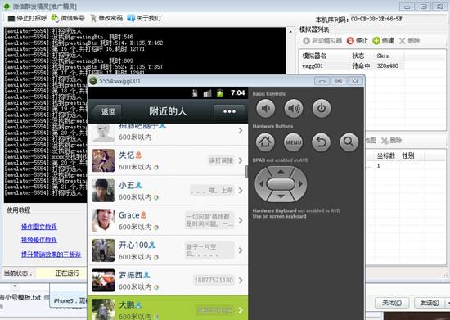The width and height of the screenshot is (450, 320).
Task: Click the emulator screen scrollbar handle
Action: (246, 171)
